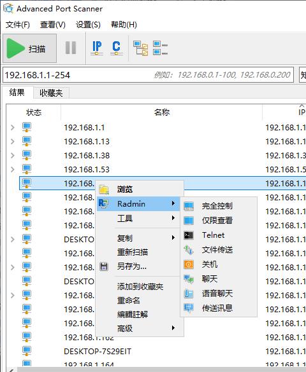Click the floppy disk save icon

104,266
